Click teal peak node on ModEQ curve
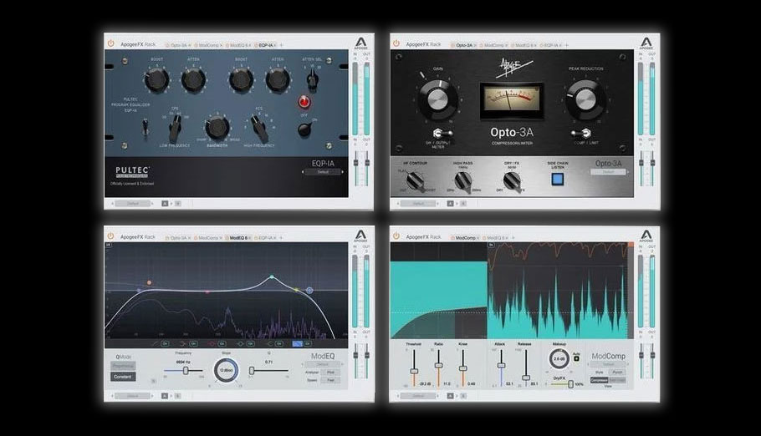761x436 pixels. click(272, 277)
